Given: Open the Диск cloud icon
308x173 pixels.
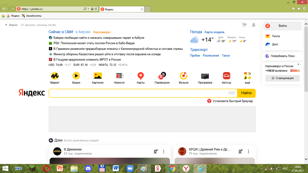Looking at the screenshot, I should pos(268,44).
